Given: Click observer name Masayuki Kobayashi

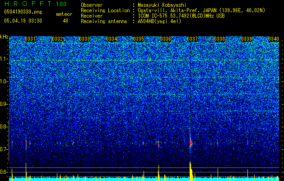Looking at the screenshot, I should [x=162, y=5].
